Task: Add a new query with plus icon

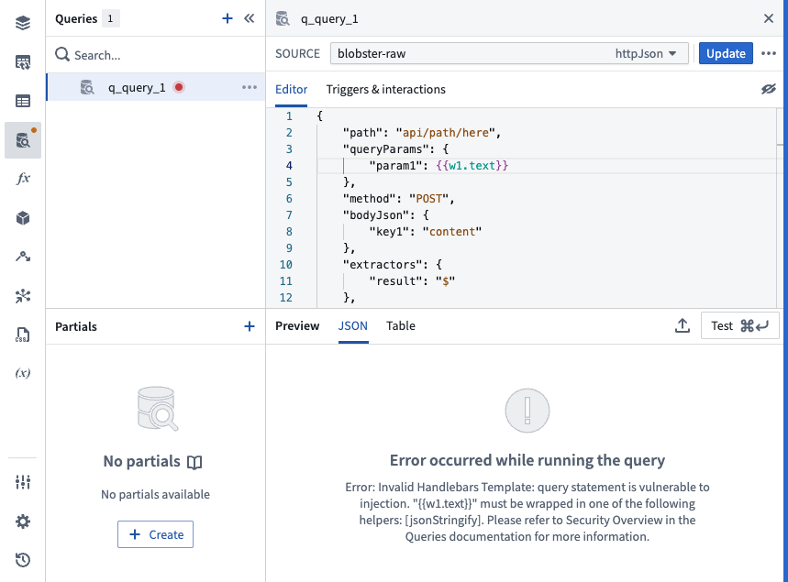Action: click(x=228, y=18)
